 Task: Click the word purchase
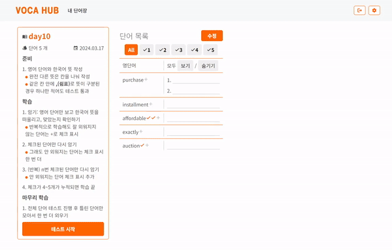(133, 80)
